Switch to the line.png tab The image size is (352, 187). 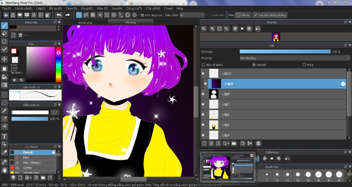(130, 22)
